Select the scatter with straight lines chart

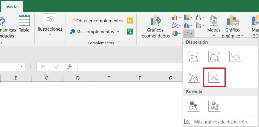[214, 77]
